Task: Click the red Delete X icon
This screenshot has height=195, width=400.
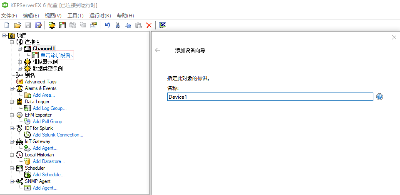Action: pos(149,25)
